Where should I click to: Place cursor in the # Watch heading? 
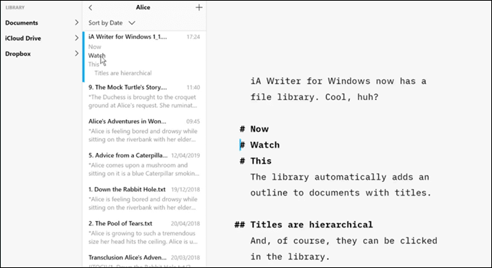259,145
